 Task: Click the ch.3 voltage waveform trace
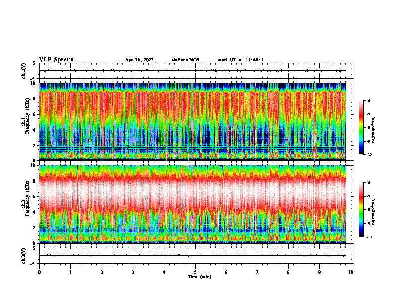point(193,256)
